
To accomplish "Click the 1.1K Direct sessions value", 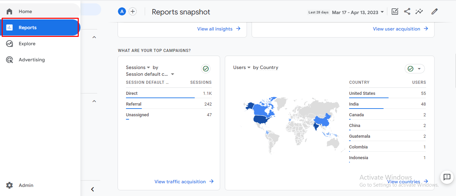I will [x=207, y=93].
